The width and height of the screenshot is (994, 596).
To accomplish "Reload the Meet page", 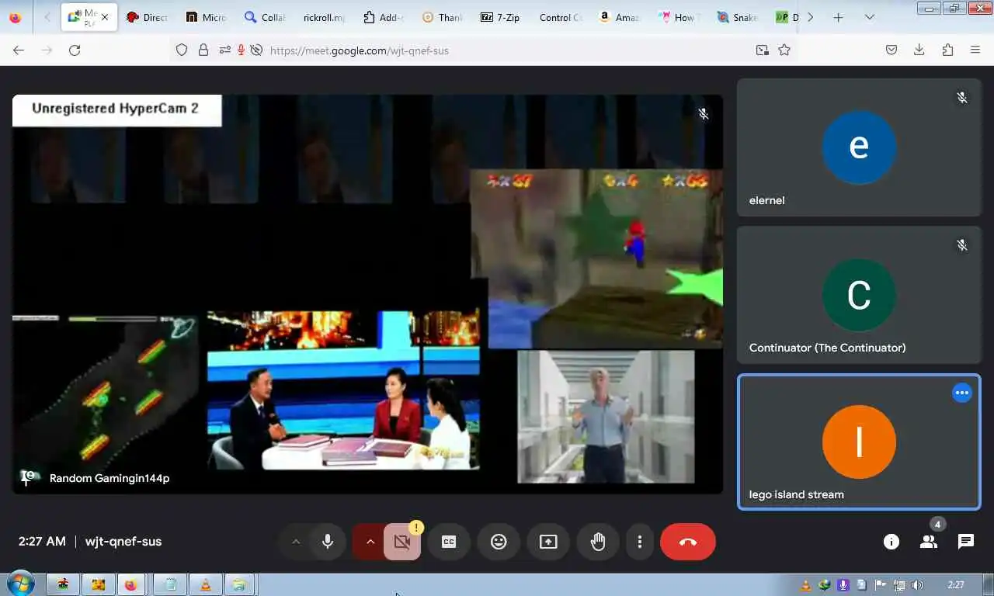I will [x=75, y=50].
